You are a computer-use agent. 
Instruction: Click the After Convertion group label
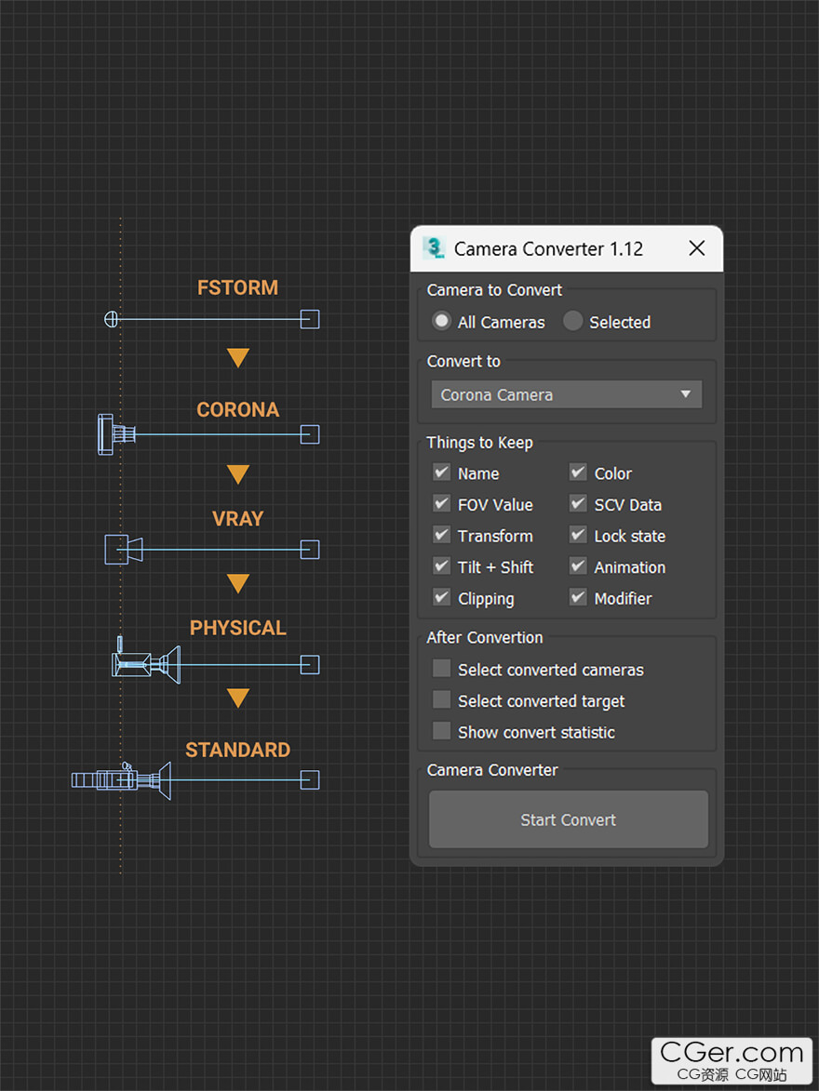coord(485,637)
